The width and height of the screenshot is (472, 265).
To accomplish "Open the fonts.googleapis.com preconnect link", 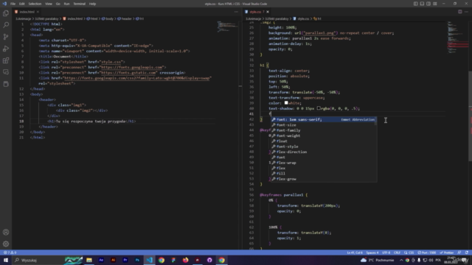I will 132,67.
